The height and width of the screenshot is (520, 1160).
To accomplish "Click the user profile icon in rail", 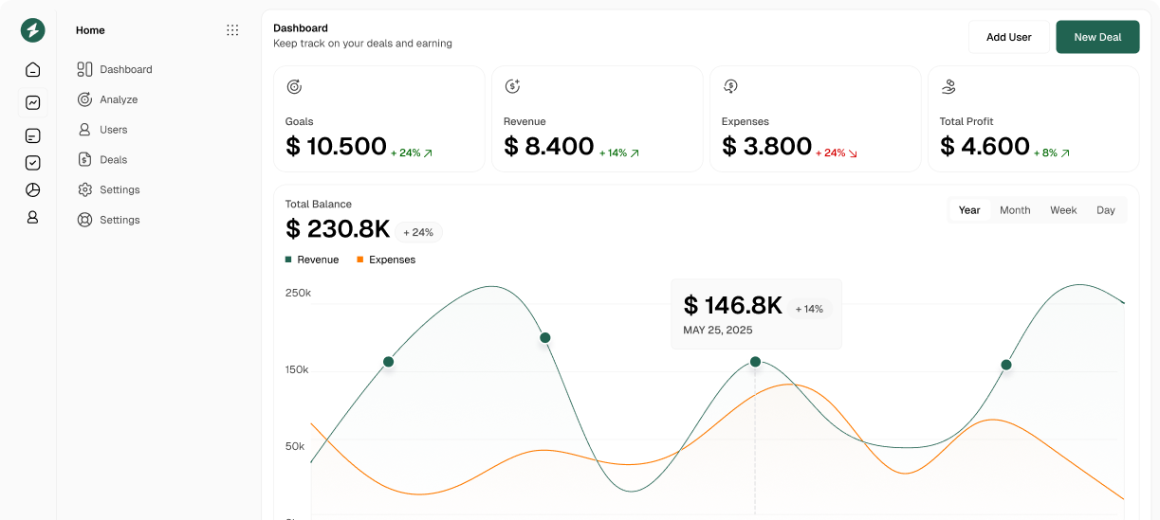I will click(32, 217).
